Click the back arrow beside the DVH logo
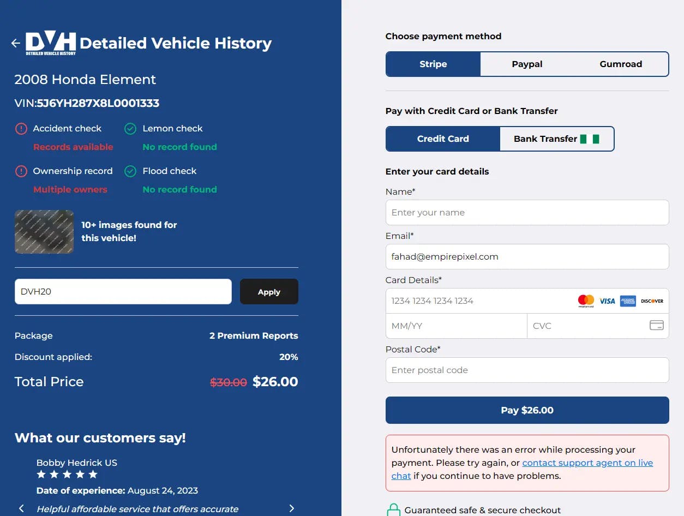Image resolution: width=684 pixels, height=516 pixels. (x=15, y=43)
